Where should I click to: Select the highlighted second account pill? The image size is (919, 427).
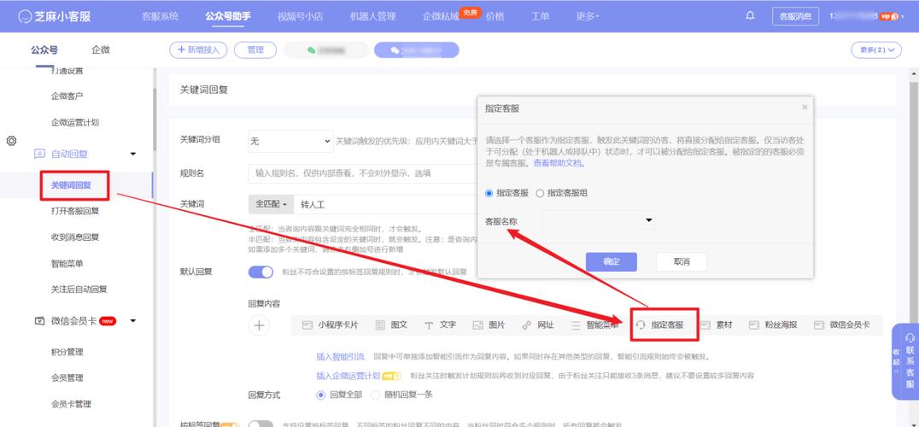click(417, 50)
